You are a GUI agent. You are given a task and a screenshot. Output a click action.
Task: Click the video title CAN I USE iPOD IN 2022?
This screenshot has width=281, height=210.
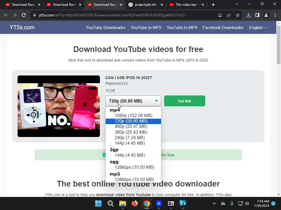point(128,78)
